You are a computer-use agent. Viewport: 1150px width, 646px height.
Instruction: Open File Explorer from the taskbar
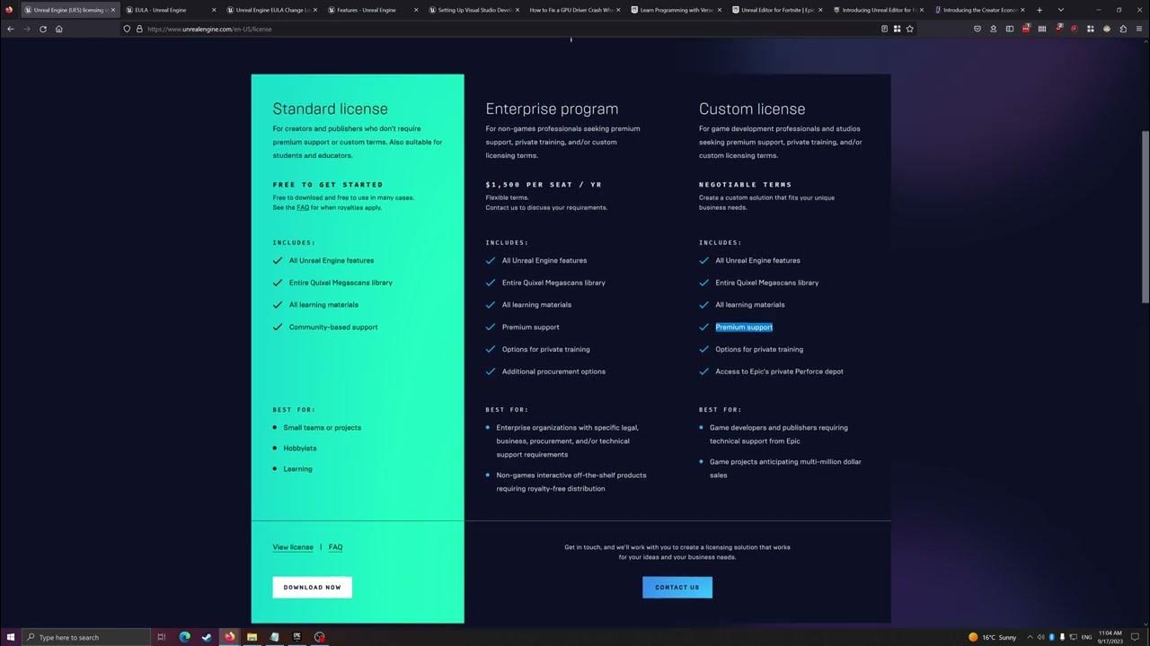pos(252,637)
